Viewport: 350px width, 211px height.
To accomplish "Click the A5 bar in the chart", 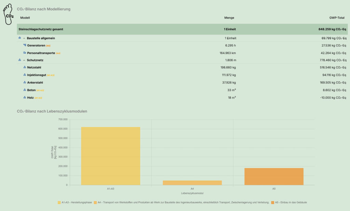I will 274,177.
